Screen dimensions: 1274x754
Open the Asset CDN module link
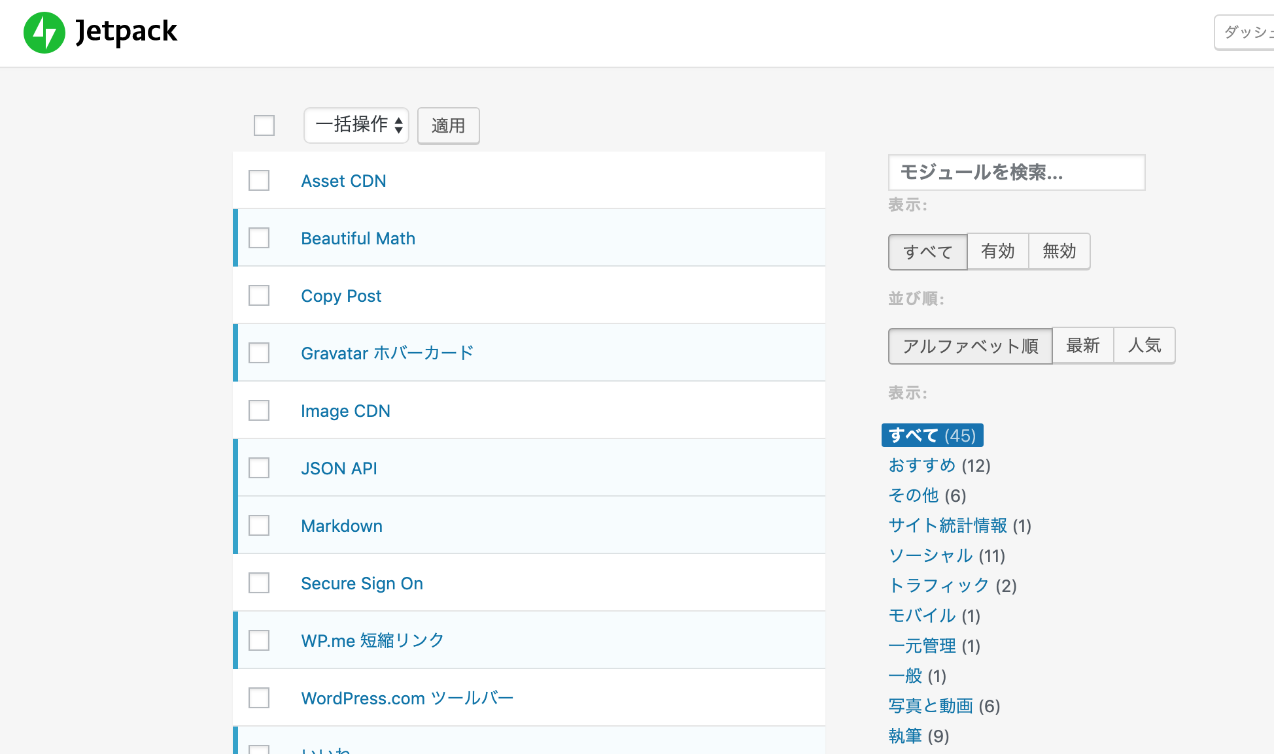[x=343, y=181]
